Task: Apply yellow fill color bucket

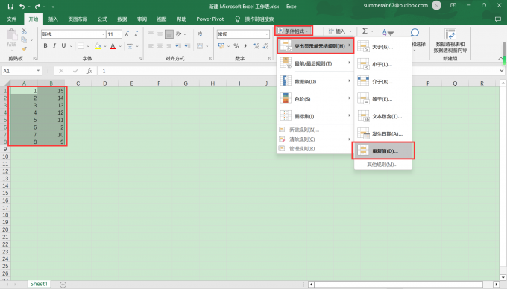Action: tap(98, 46)
